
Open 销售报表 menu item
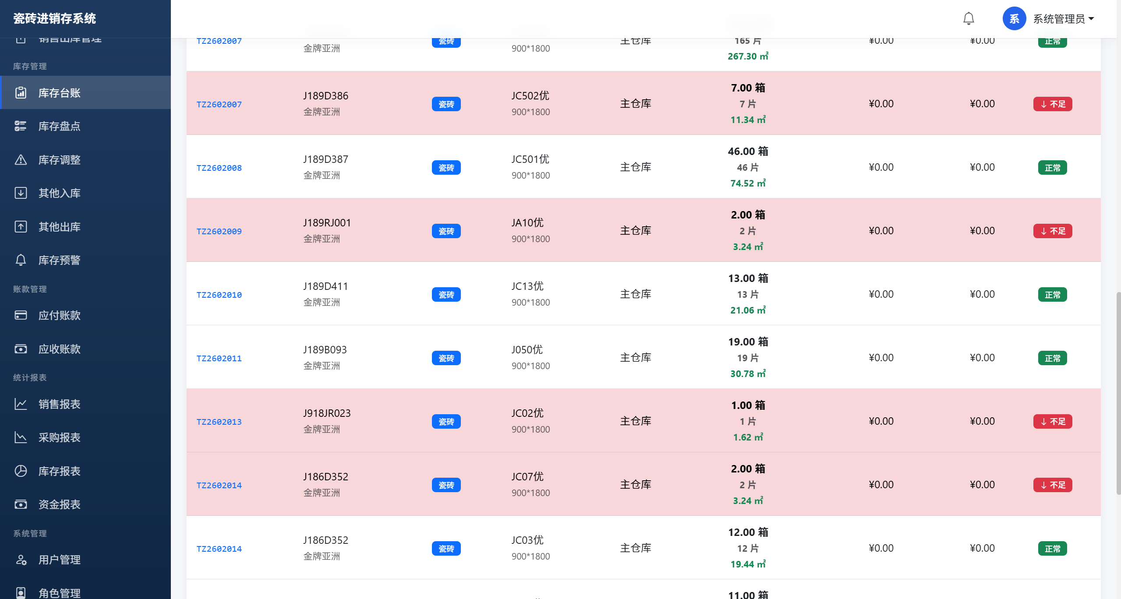coord(85,404)
